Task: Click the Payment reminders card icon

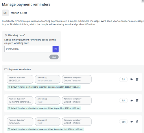Action: tap(6, 69)
